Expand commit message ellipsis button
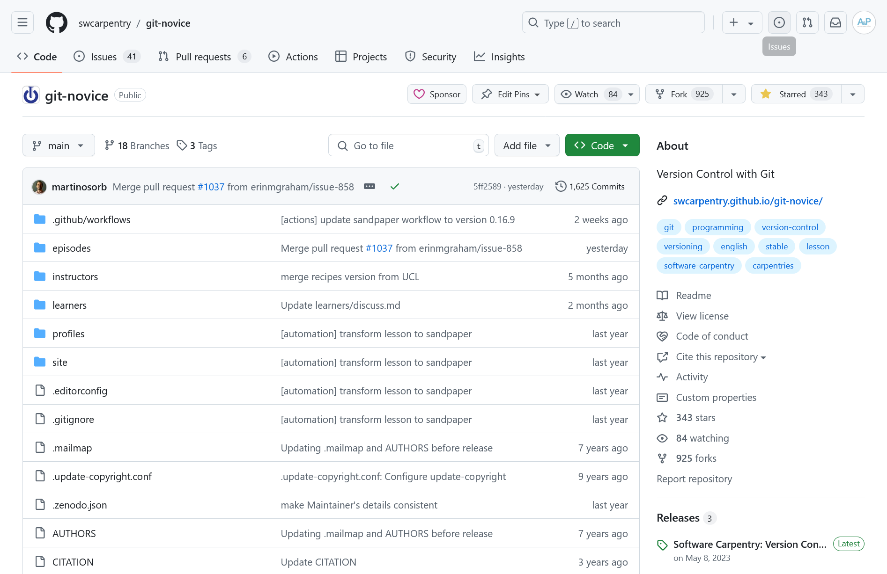 click(x=370, y=186)
